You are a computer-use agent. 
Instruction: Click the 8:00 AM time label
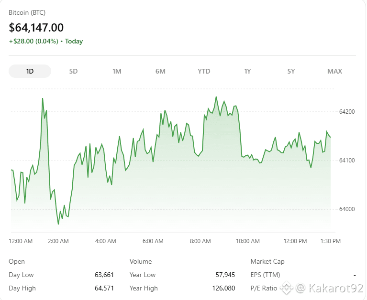click(200, 241)
